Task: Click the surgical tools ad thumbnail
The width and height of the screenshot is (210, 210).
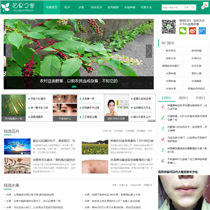Action: coord(13,108)
